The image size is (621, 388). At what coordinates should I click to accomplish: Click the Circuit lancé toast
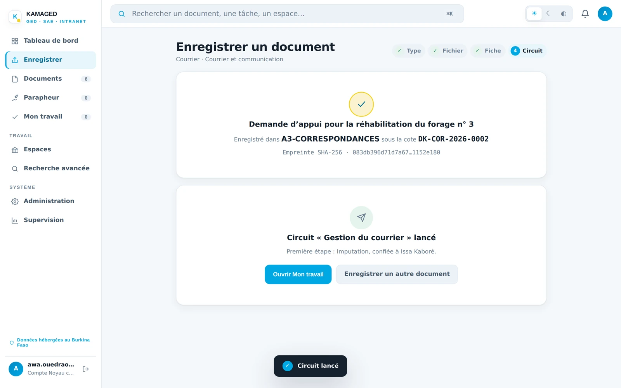click(310, 366)
